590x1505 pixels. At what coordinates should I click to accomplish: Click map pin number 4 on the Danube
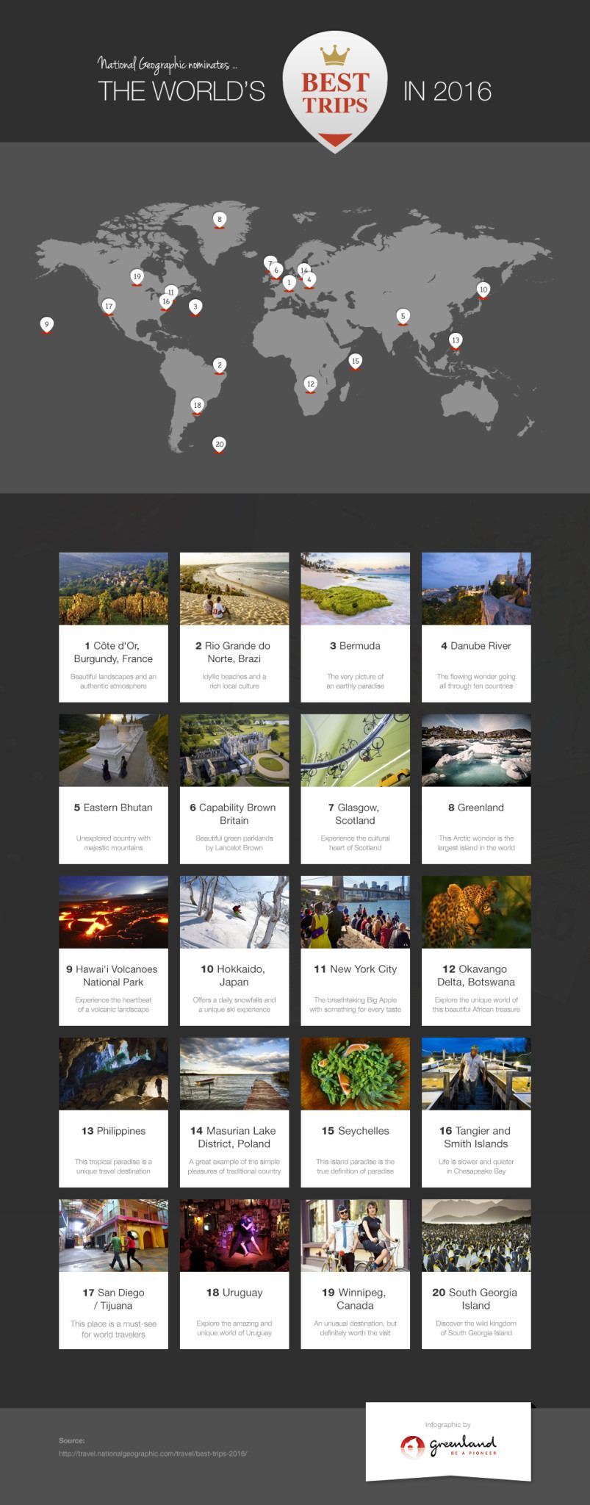(x=309, y=280)
